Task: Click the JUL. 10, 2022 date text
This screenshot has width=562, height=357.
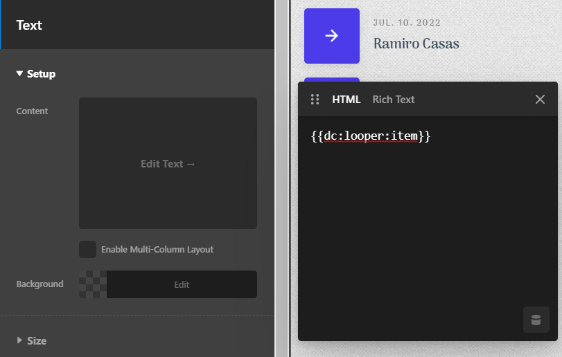Action: pyautogui.click(x=407, y=23)
